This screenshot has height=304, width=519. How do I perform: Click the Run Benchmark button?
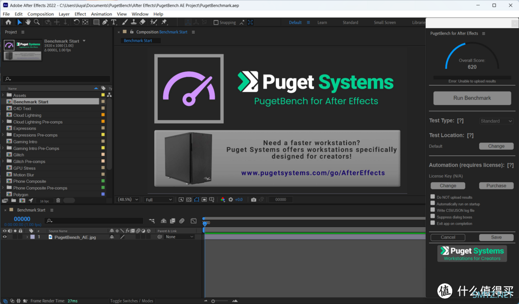point(472,98)
